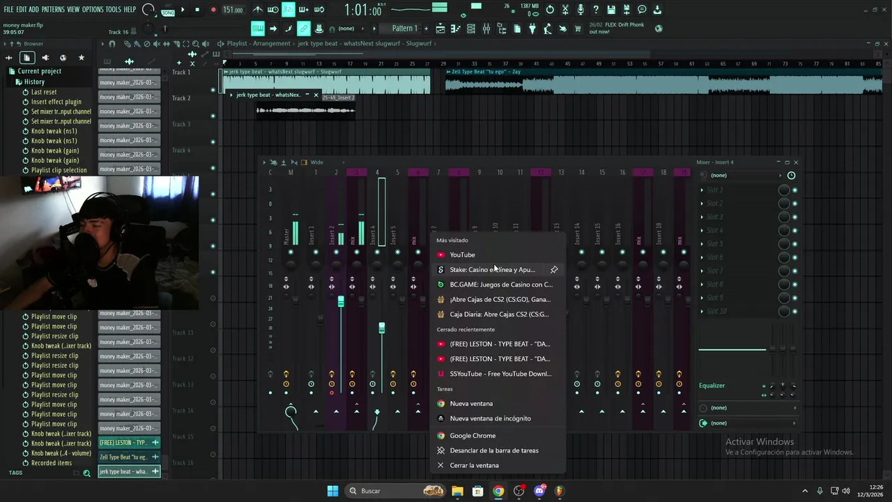The width and height of the screenshot is (892, 502).
Task: Click the red Record button
Action: [x=213, y=10]
